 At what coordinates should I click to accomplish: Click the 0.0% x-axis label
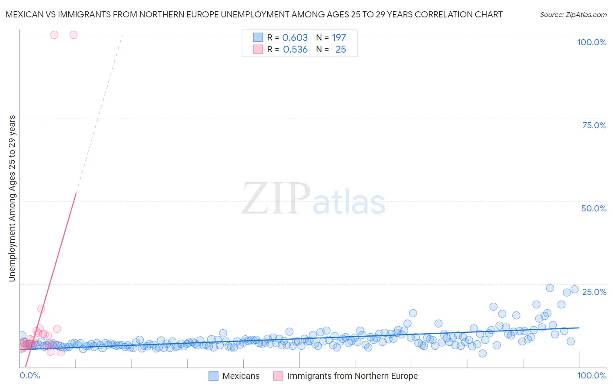pos(30,375)
